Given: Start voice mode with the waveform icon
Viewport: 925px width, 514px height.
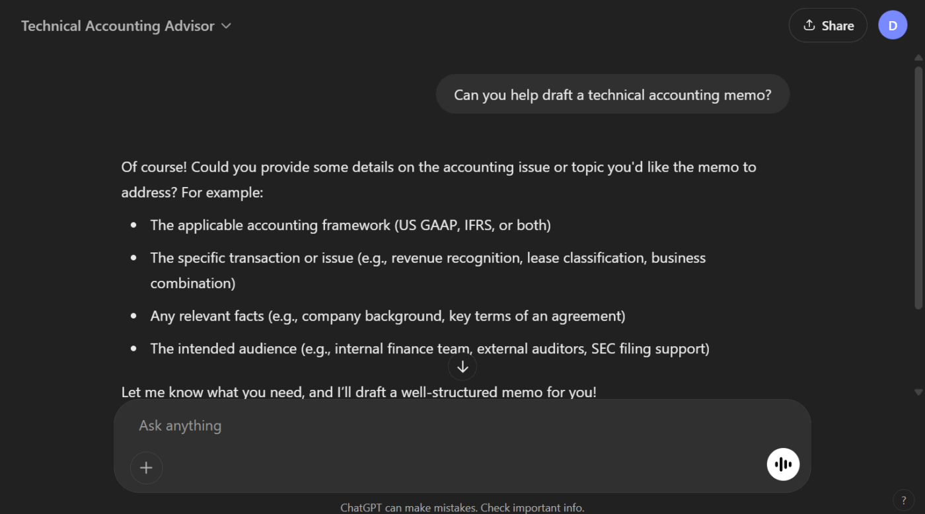Looking at the screenshot, I should click(783, 464).
